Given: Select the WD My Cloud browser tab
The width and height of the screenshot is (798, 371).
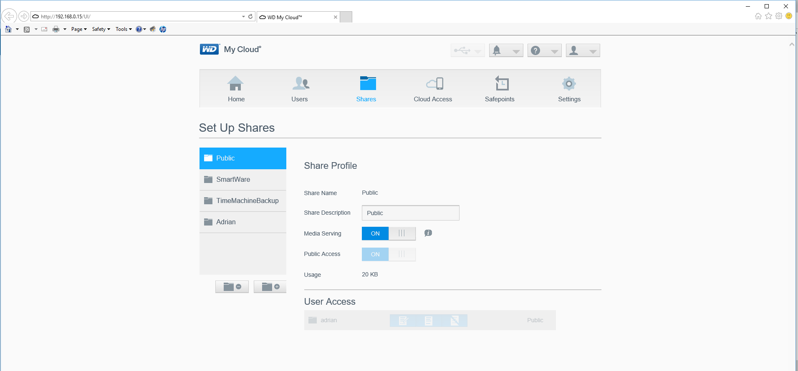Looking at the screenshot, I should click(x=298, y=17).
